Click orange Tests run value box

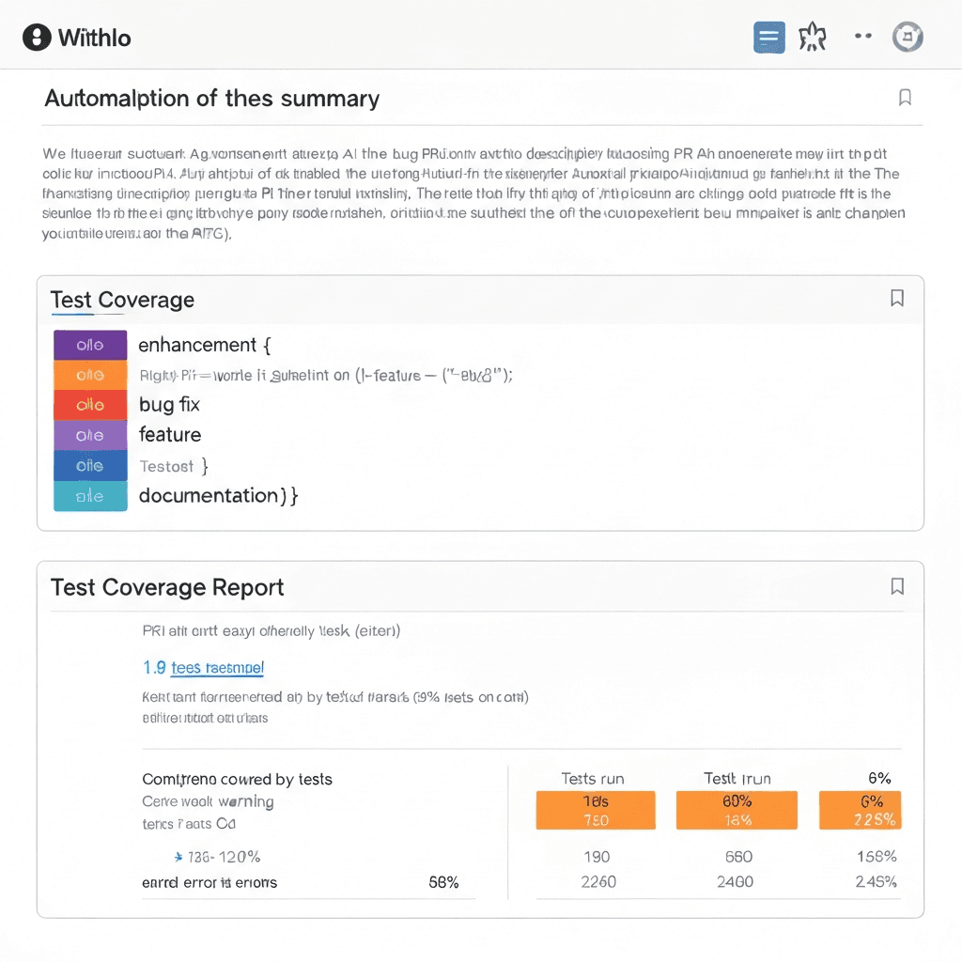click(x=596, y=810)
